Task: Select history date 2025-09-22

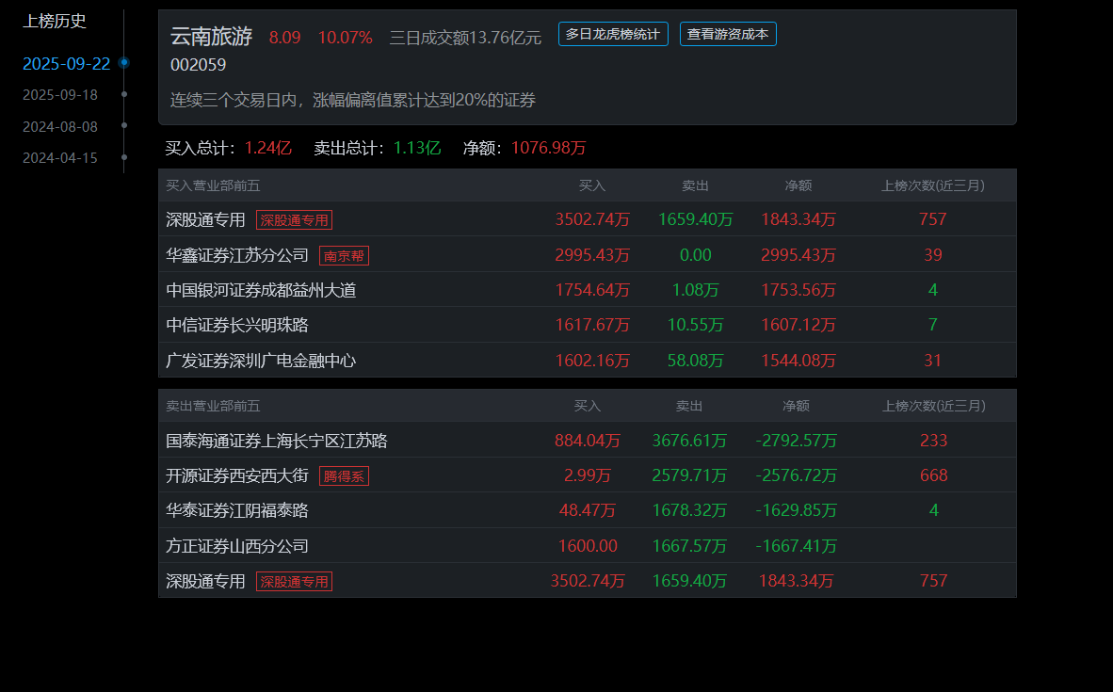Action: tap(66, 64)
